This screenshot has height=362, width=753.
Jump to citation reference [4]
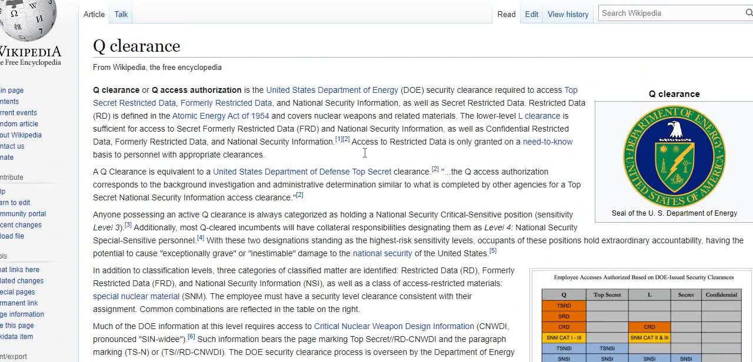tap(200, 237)
